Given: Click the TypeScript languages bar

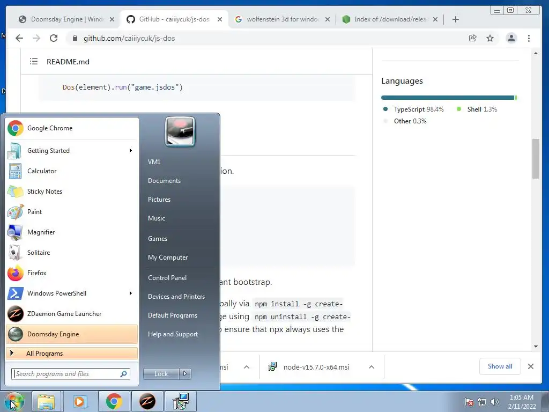Looking at the screenshot, I should coord(448,98).
